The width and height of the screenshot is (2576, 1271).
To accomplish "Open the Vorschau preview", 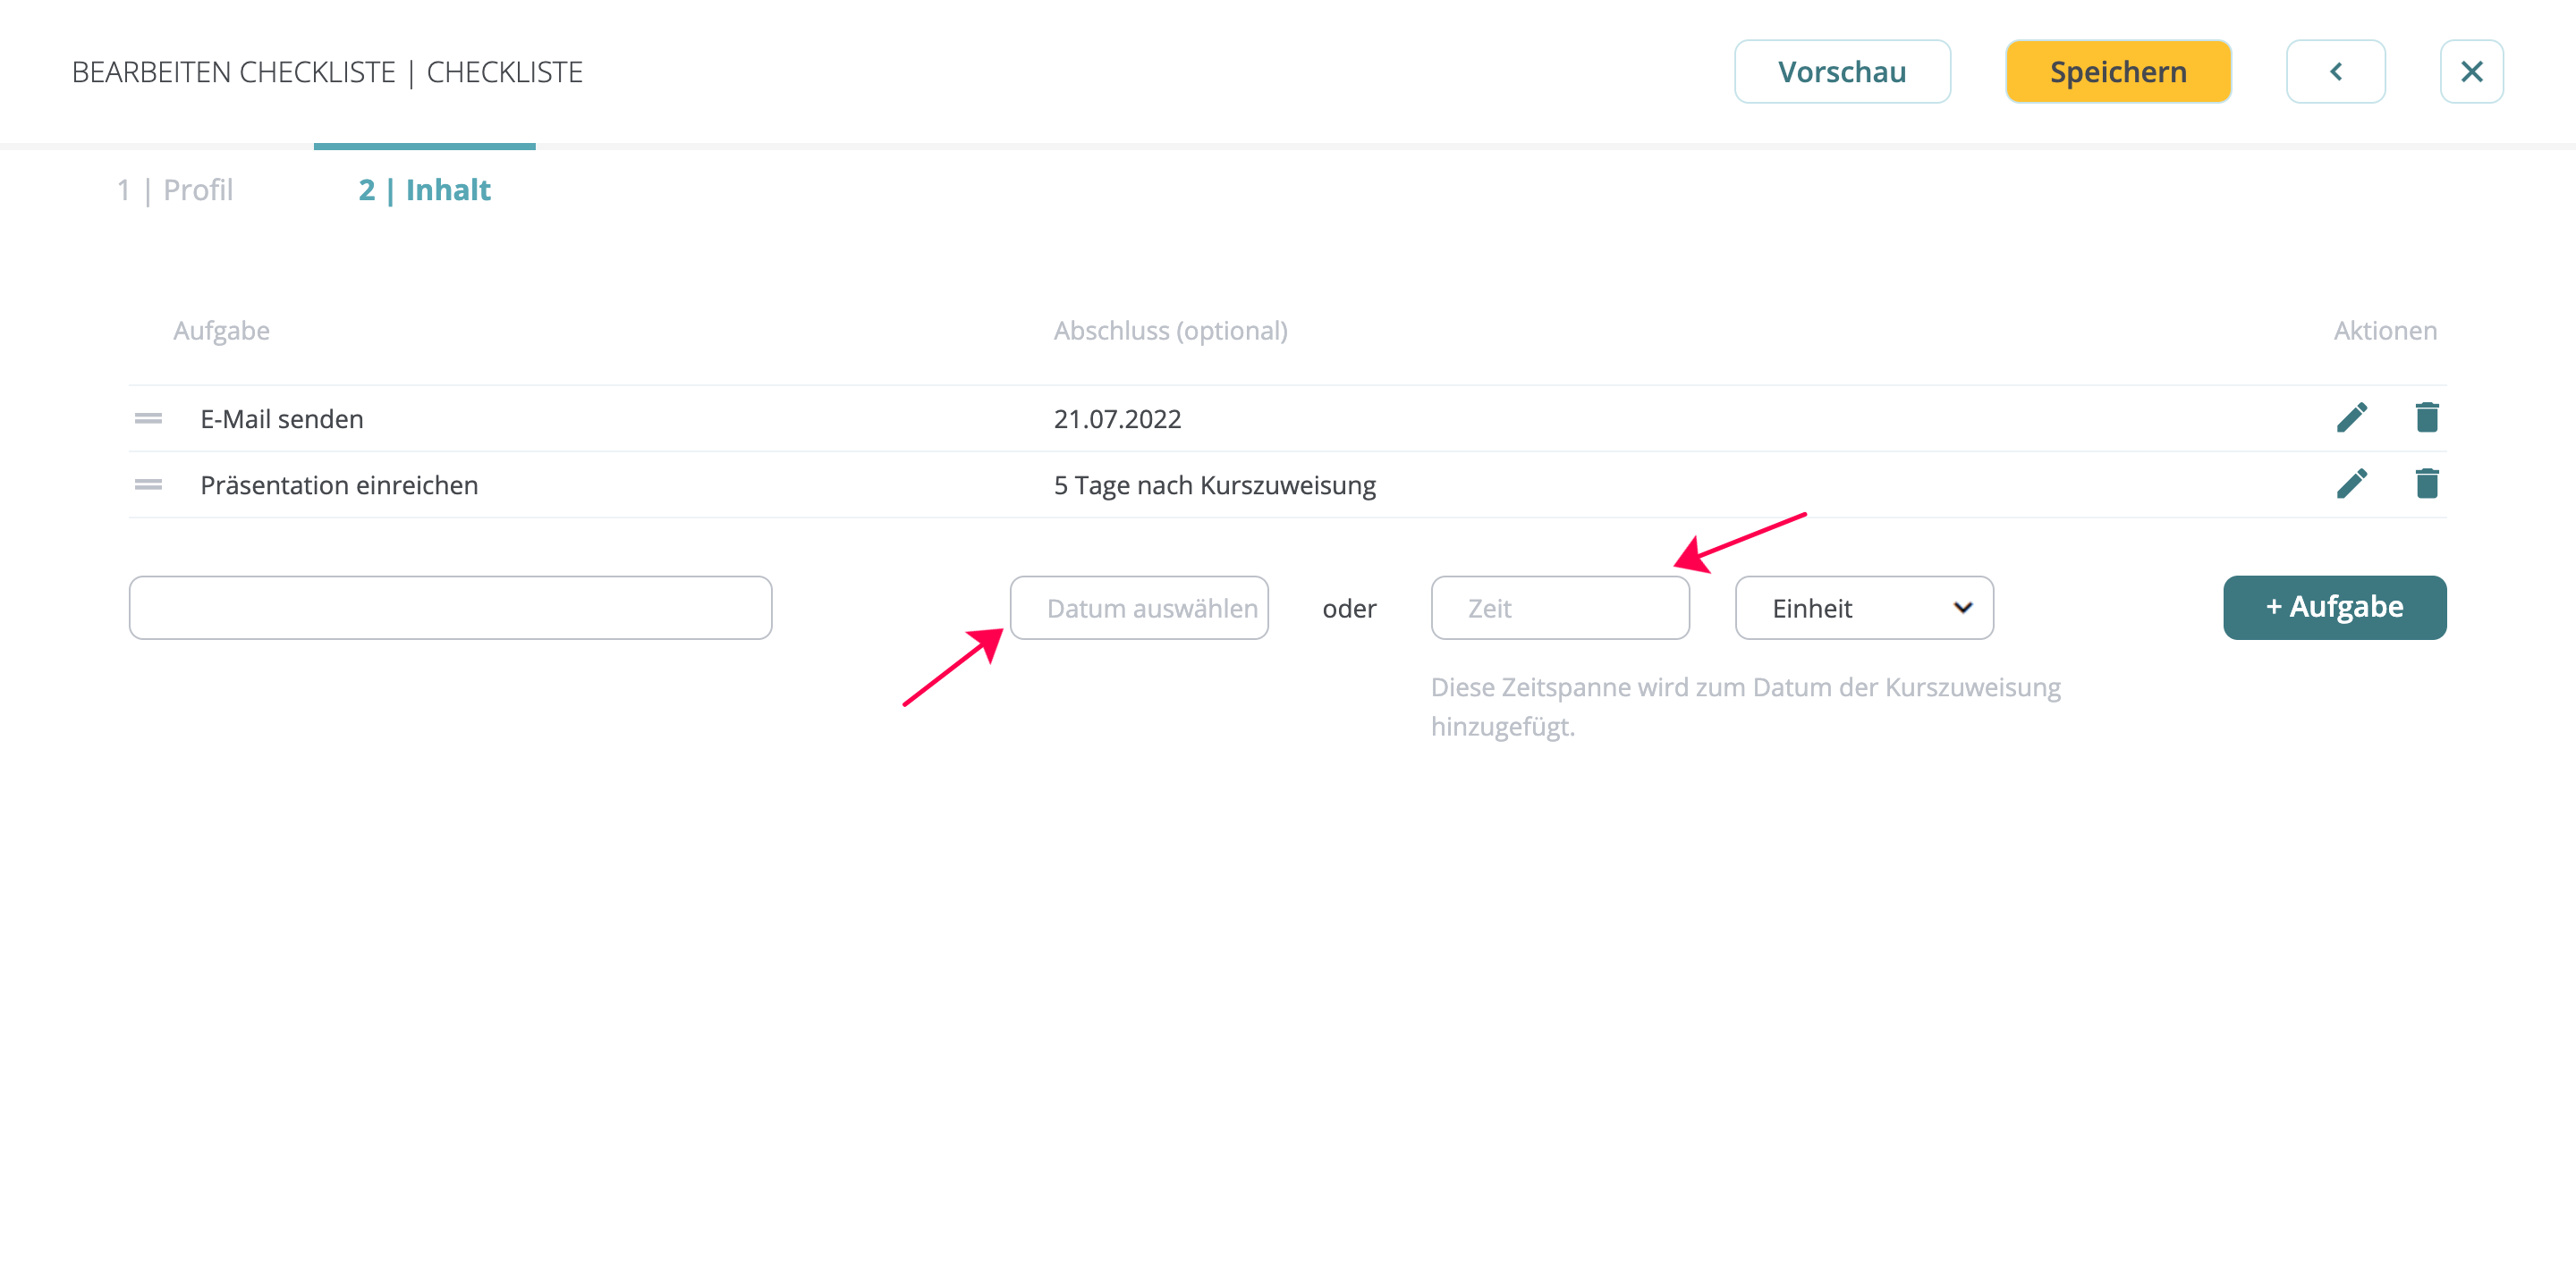I will point(1842,72).
